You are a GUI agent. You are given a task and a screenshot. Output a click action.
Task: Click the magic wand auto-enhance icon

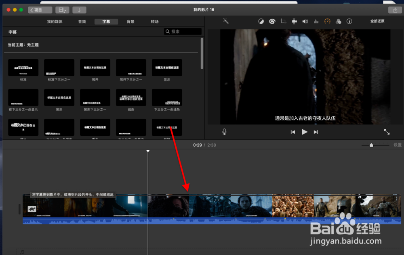(x=226, y=21)
